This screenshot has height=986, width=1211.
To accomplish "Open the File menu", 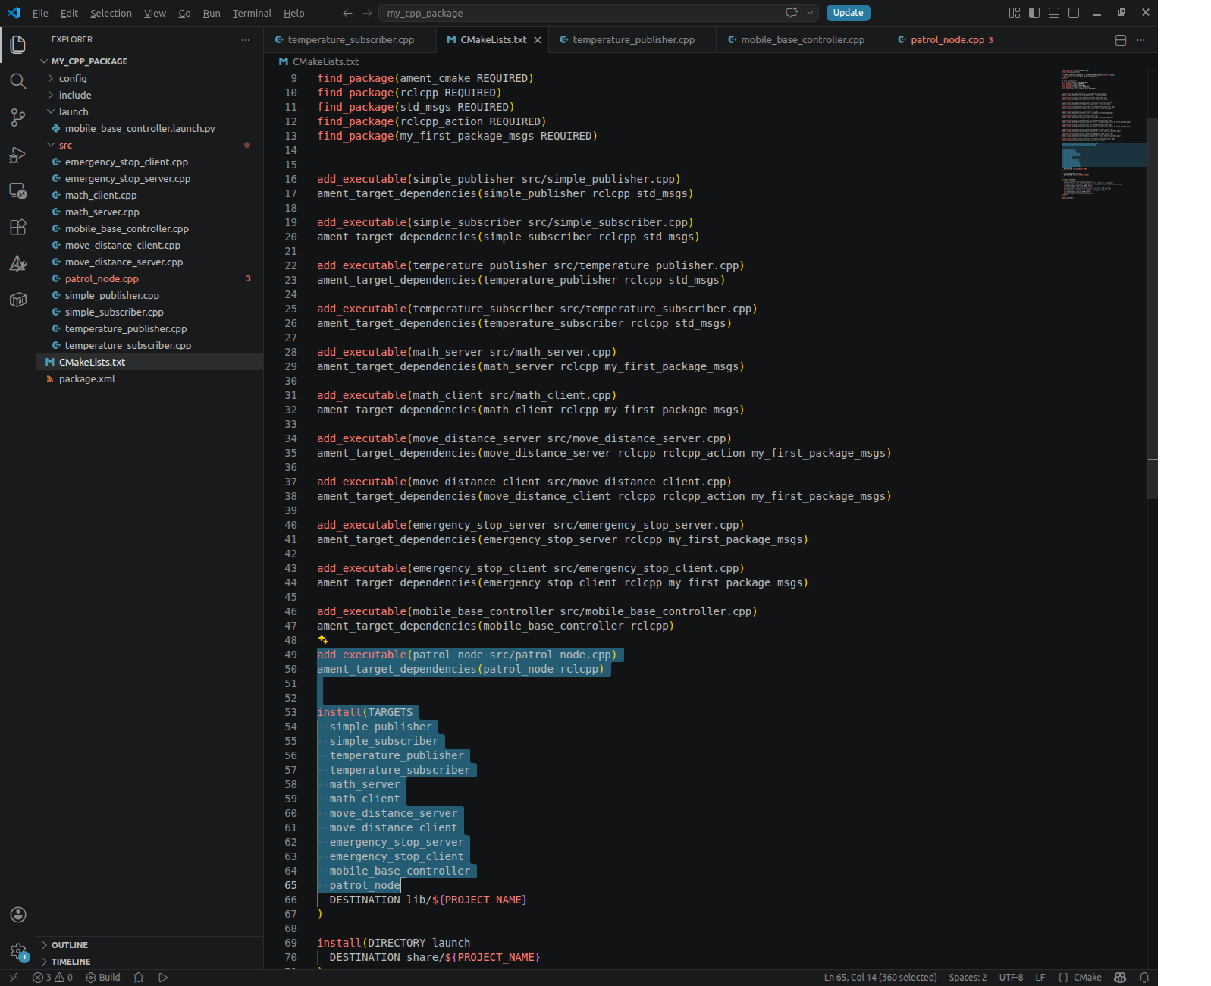I will tap(40, 13).
